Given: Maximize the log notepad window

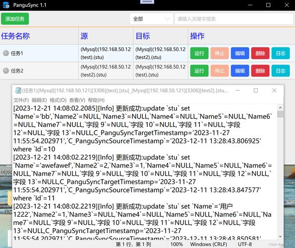Looking at the screenshot, I should tap(256, 90).
